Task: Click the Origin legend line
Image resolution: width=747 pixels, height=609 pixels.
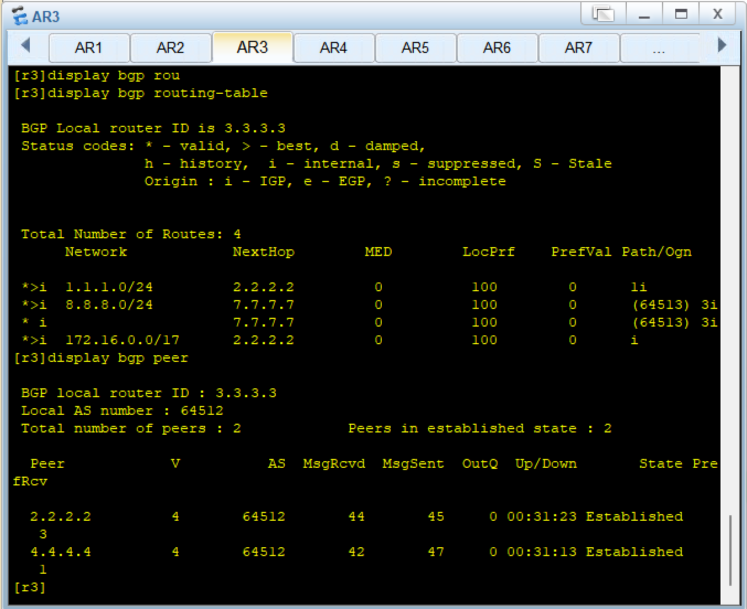Action: (326, 181)
